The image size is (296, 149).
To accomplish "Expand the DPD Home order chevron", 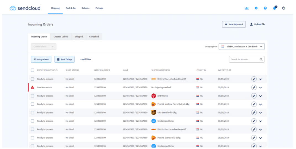I will [261, 96].
